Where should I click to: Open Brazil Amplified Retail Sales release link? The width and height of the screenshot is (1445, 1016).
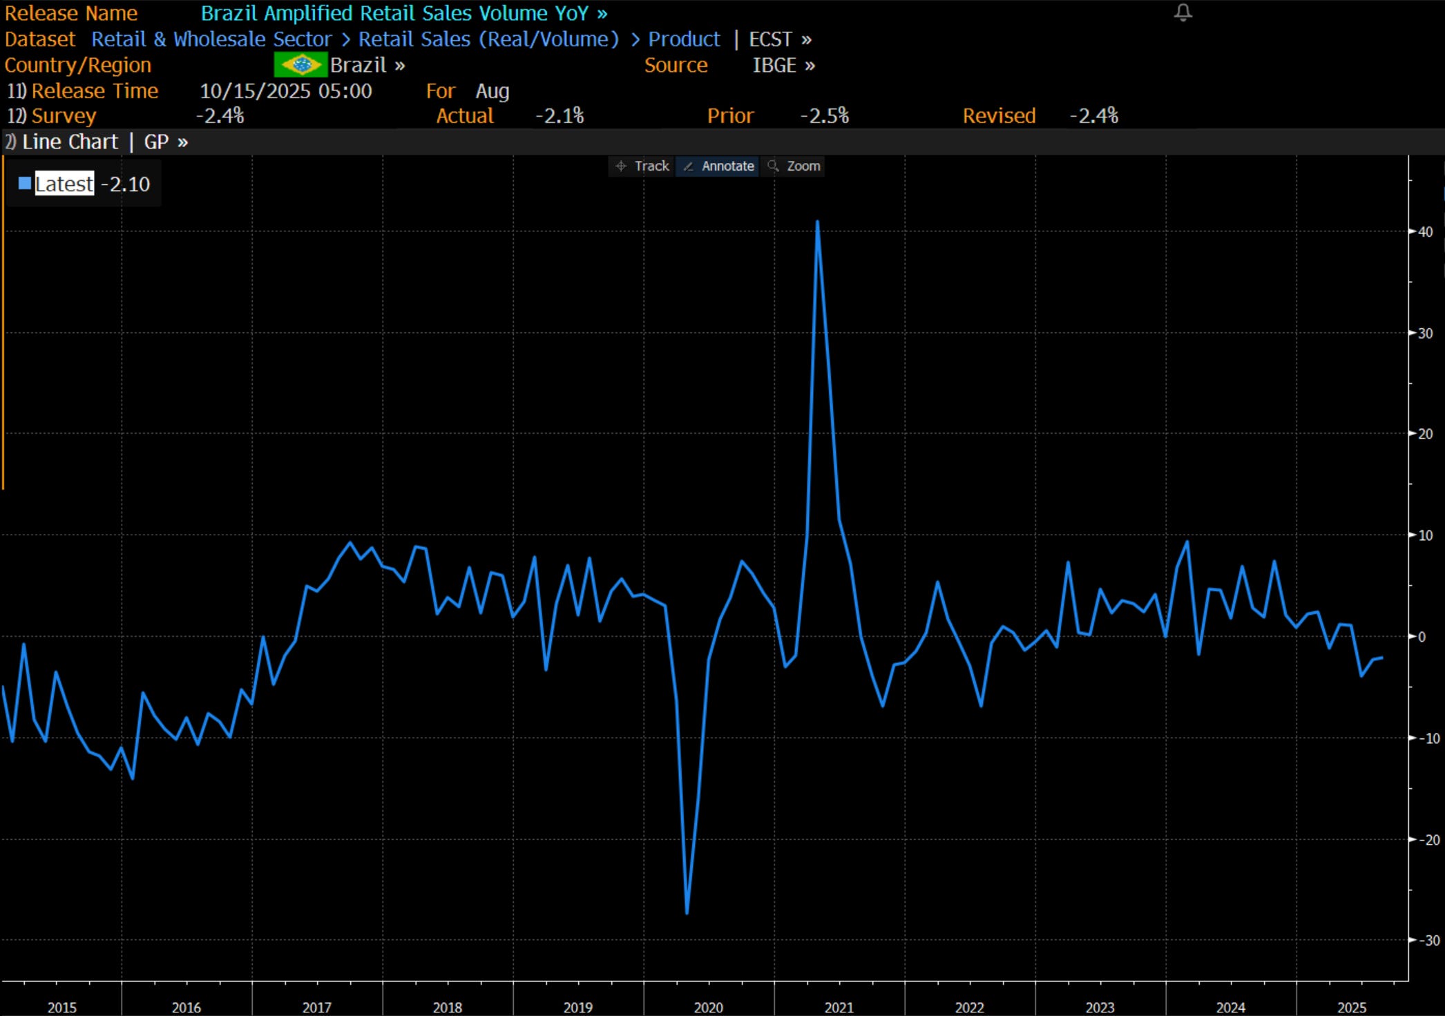point(403,13)
